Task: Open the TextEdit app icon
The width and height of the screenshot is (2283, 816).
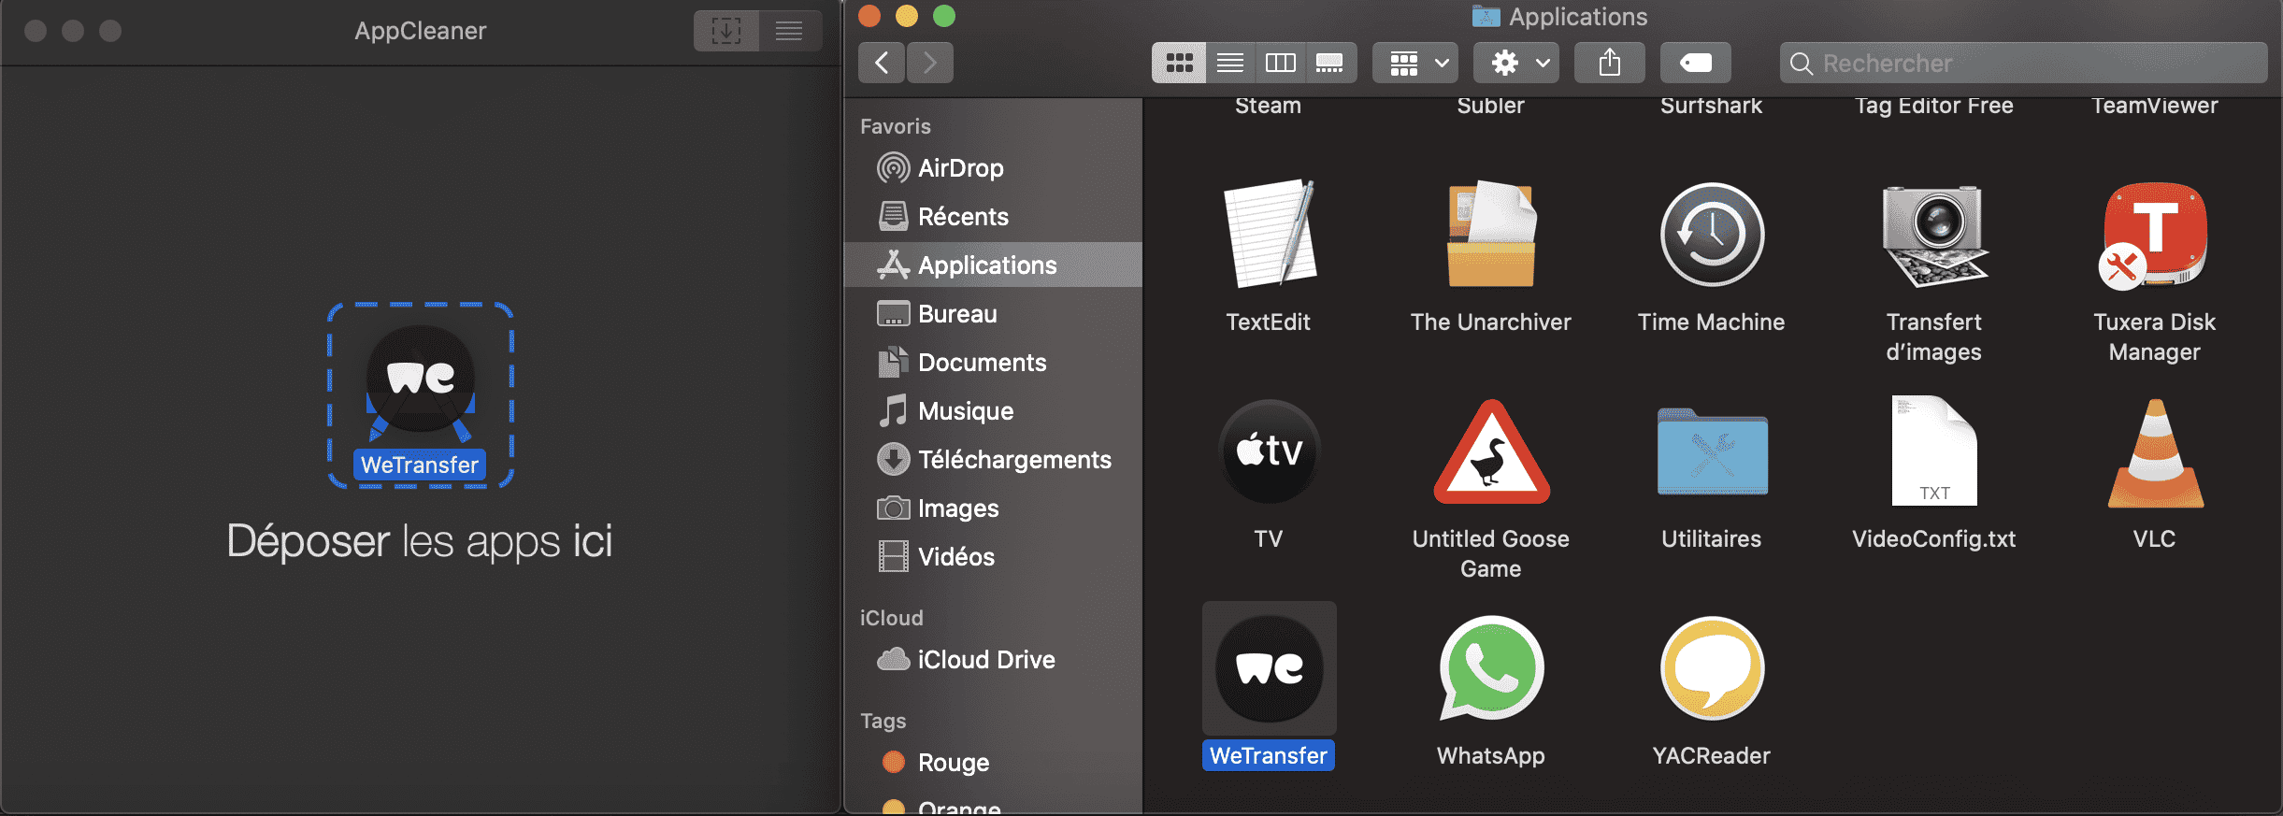Action: coord(1269,234)
